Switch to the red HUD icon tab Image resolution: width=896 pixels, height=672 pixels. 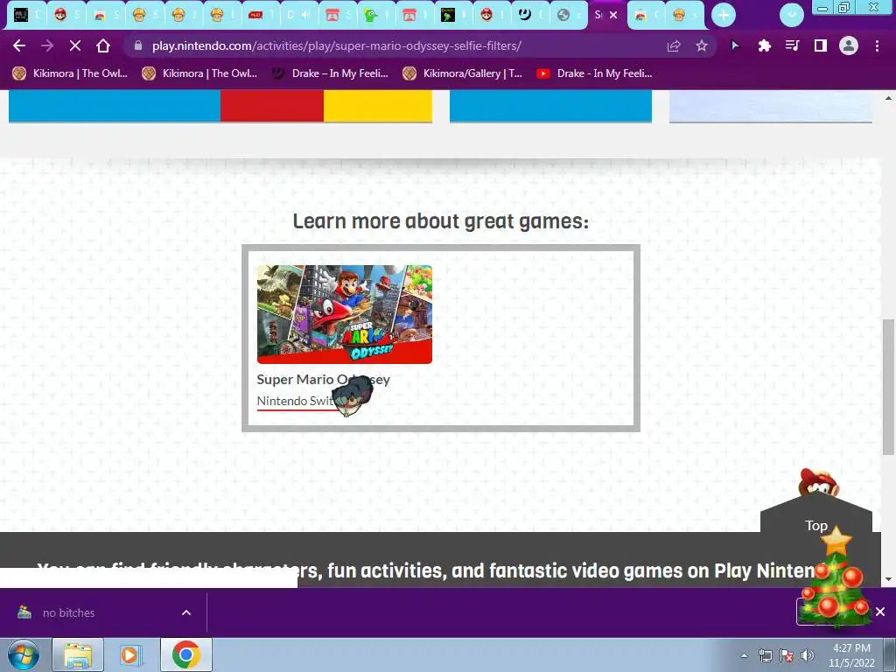coord(261,15)
